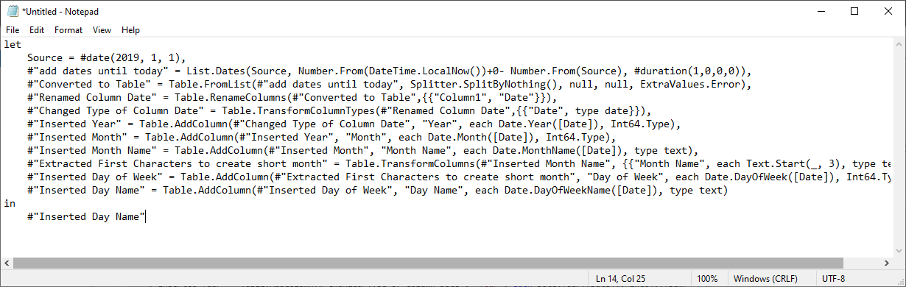Open the View menu
The image size is (906, 287).
pyautogui.click(x=102, y=30)
